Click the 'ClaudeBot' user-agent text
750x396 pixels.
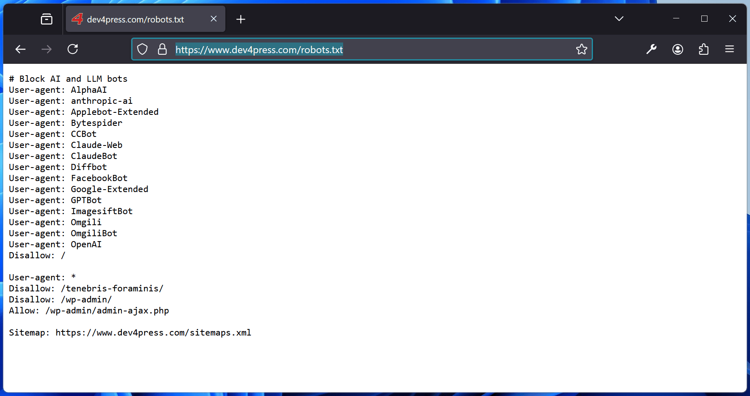(94, 156)
